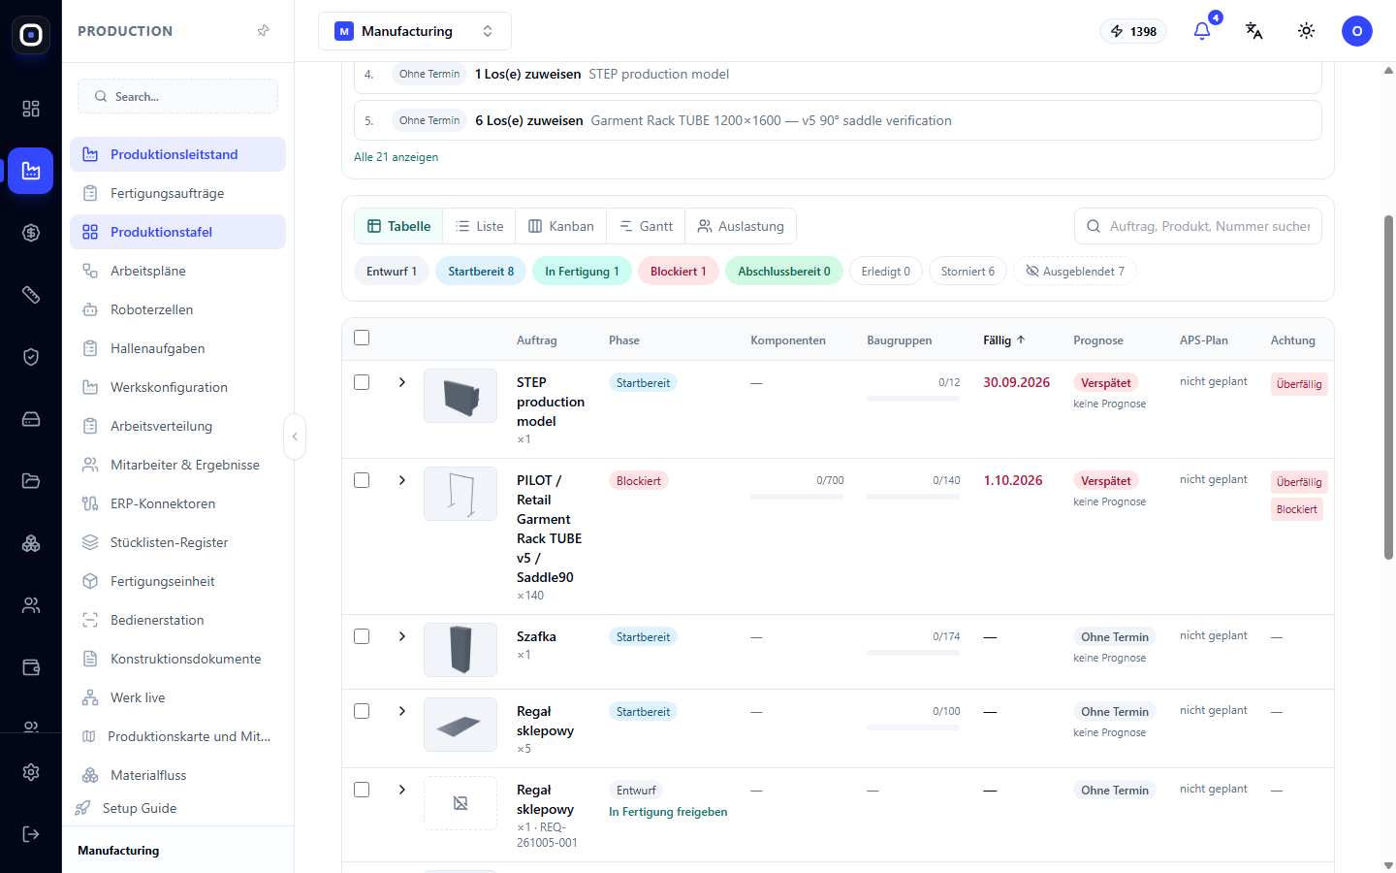
Task: Select the Szafka row checkbox
Action: [362, 636]
